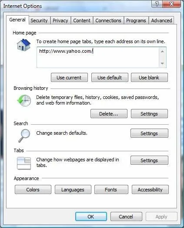Close the Internet Options dialog

pyautogui.click(x=172, y=4)
